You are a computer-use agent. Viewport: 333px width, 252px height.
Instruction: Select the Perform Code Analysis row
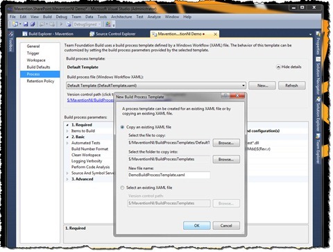point(90,167)
